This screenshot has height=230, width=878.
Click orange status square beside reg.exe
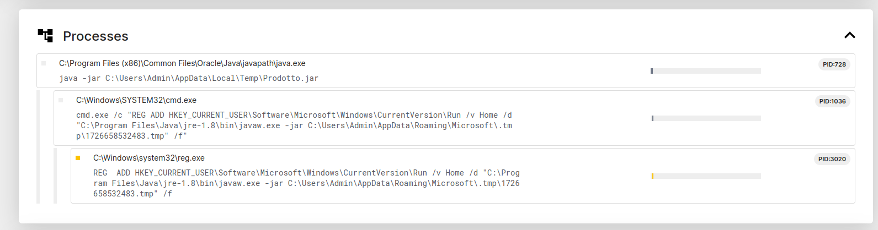point(78,158)
